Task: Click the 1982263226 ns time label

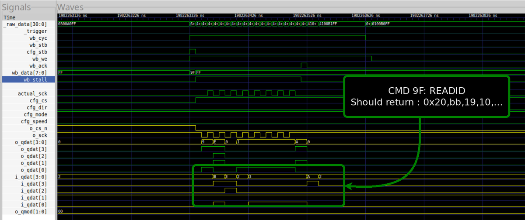Action: (132, 15)
